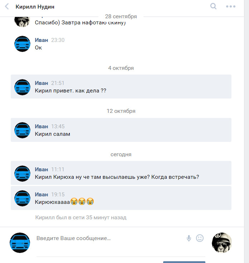Screen dimensions: 249x263
Task: Open the emoji smiley picker
Action: [x=200, y=238]
